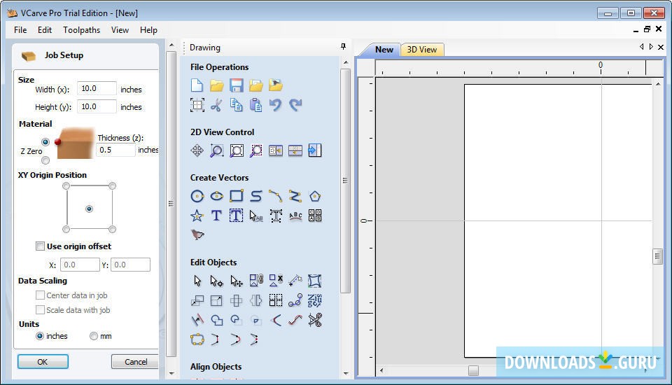The width and height of the screenshot is (672, 385).
Task: Click the Drawing panel scroll down arrow
Action: coord(346,374)
